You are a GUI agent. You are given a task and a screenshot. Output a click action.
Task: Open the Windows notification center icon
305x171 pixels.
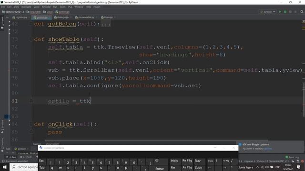tap(299, 167)
